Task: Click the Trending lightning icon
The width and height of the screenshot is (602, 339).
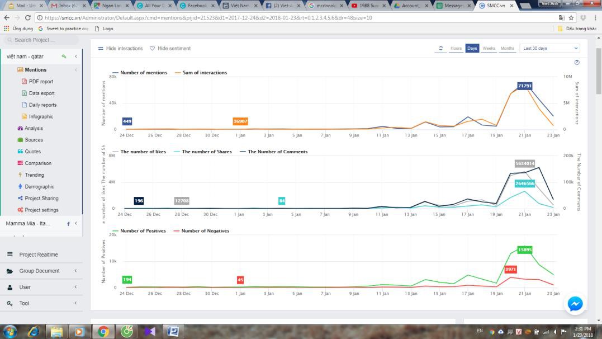Action: pos(20,175)
